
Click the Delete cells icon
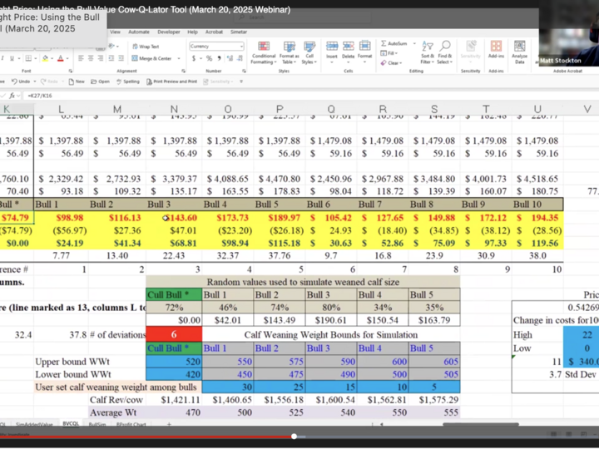point(348,51)
